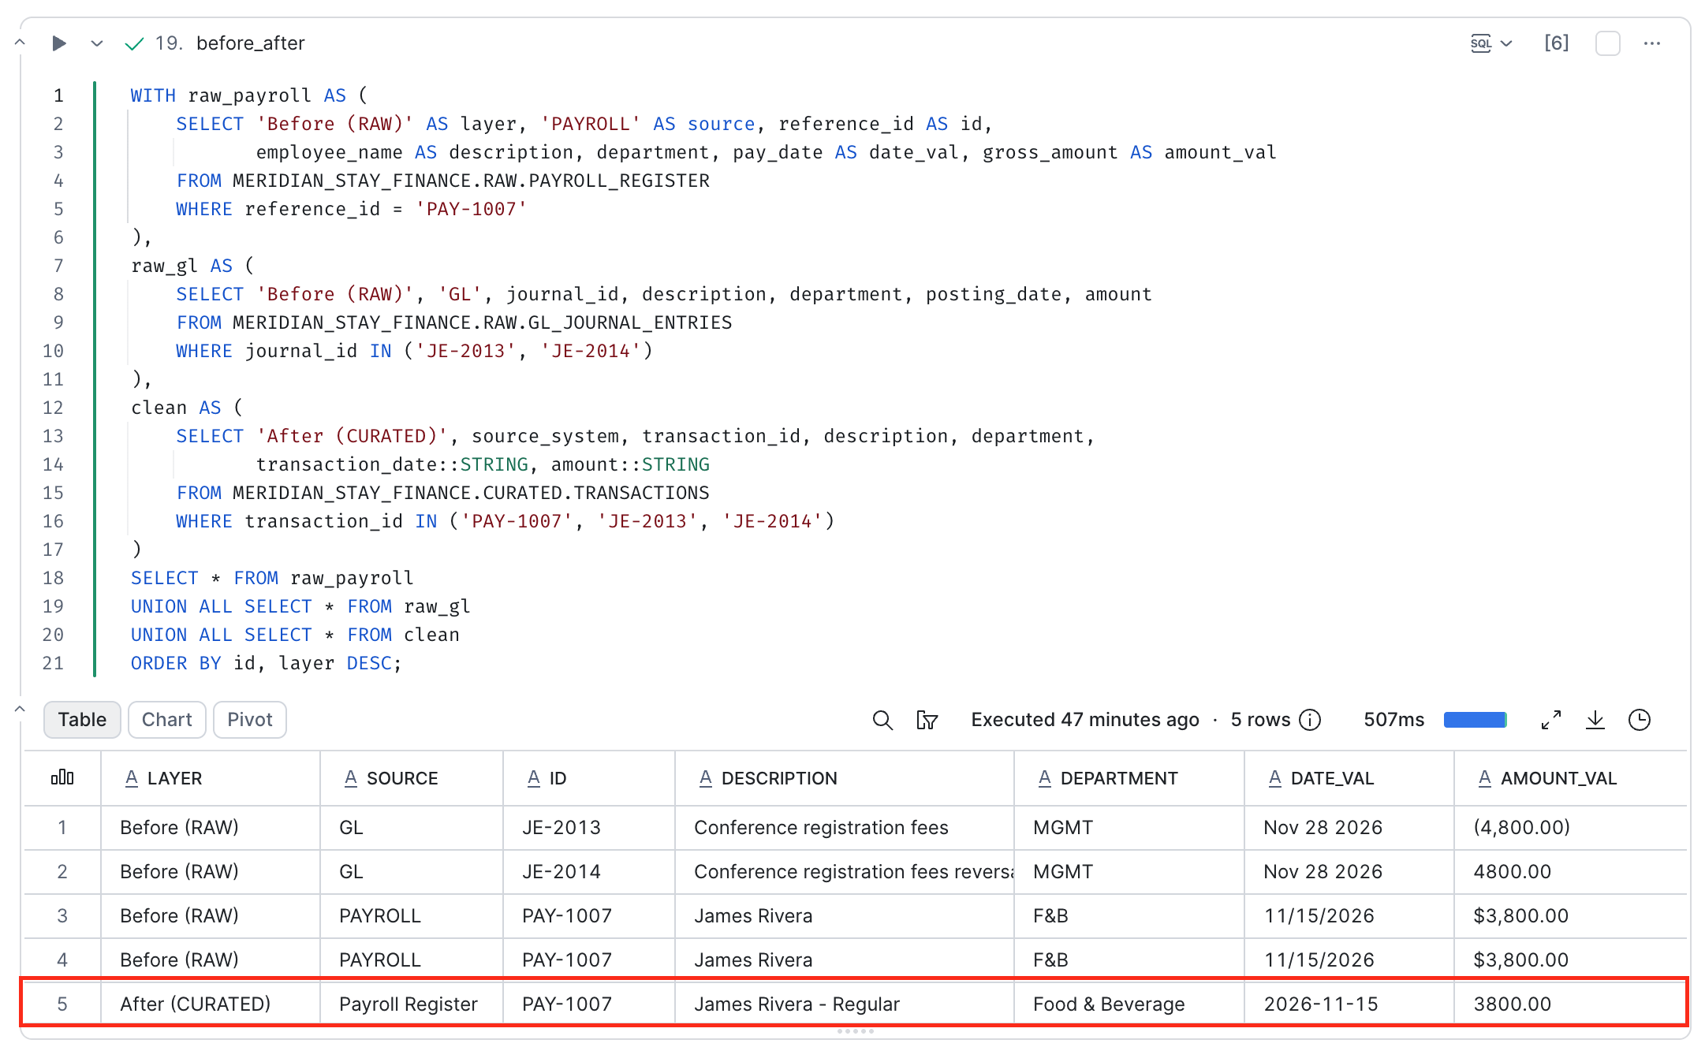The width and height of the screenshot is (1705, 1047).
Task: Click the green check status icon
Action: 134,43
